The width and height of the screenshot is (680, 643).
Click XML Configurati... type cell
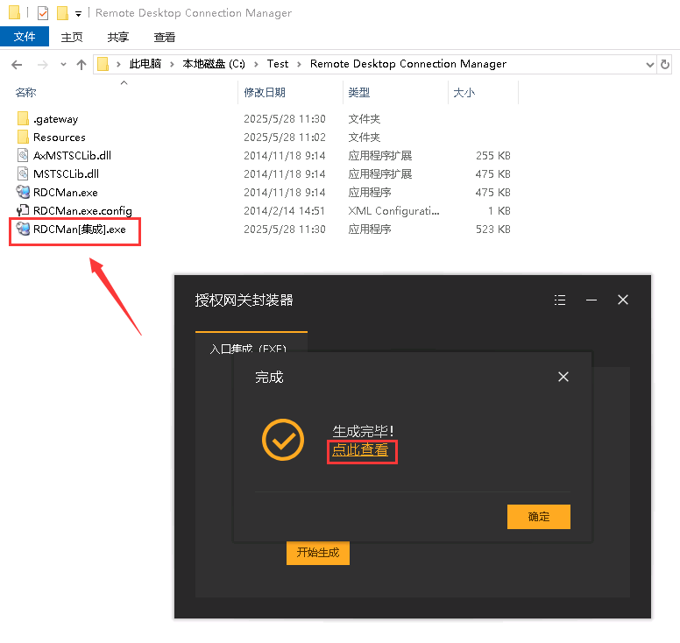click(x=393, y=211)
